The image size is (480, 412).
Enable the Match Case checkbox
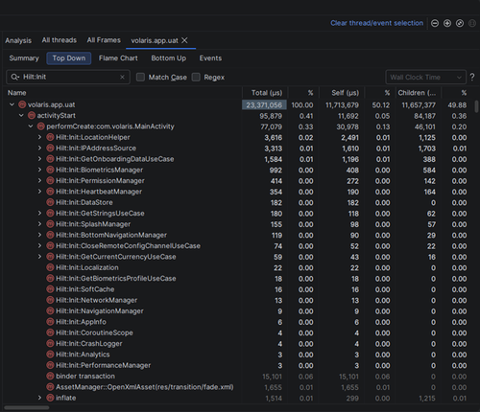(x=140, y=77)
